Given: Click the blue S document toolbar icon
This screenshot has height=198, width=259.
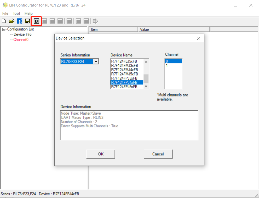Looking at the screenshot, I should [x=20, y=21].
